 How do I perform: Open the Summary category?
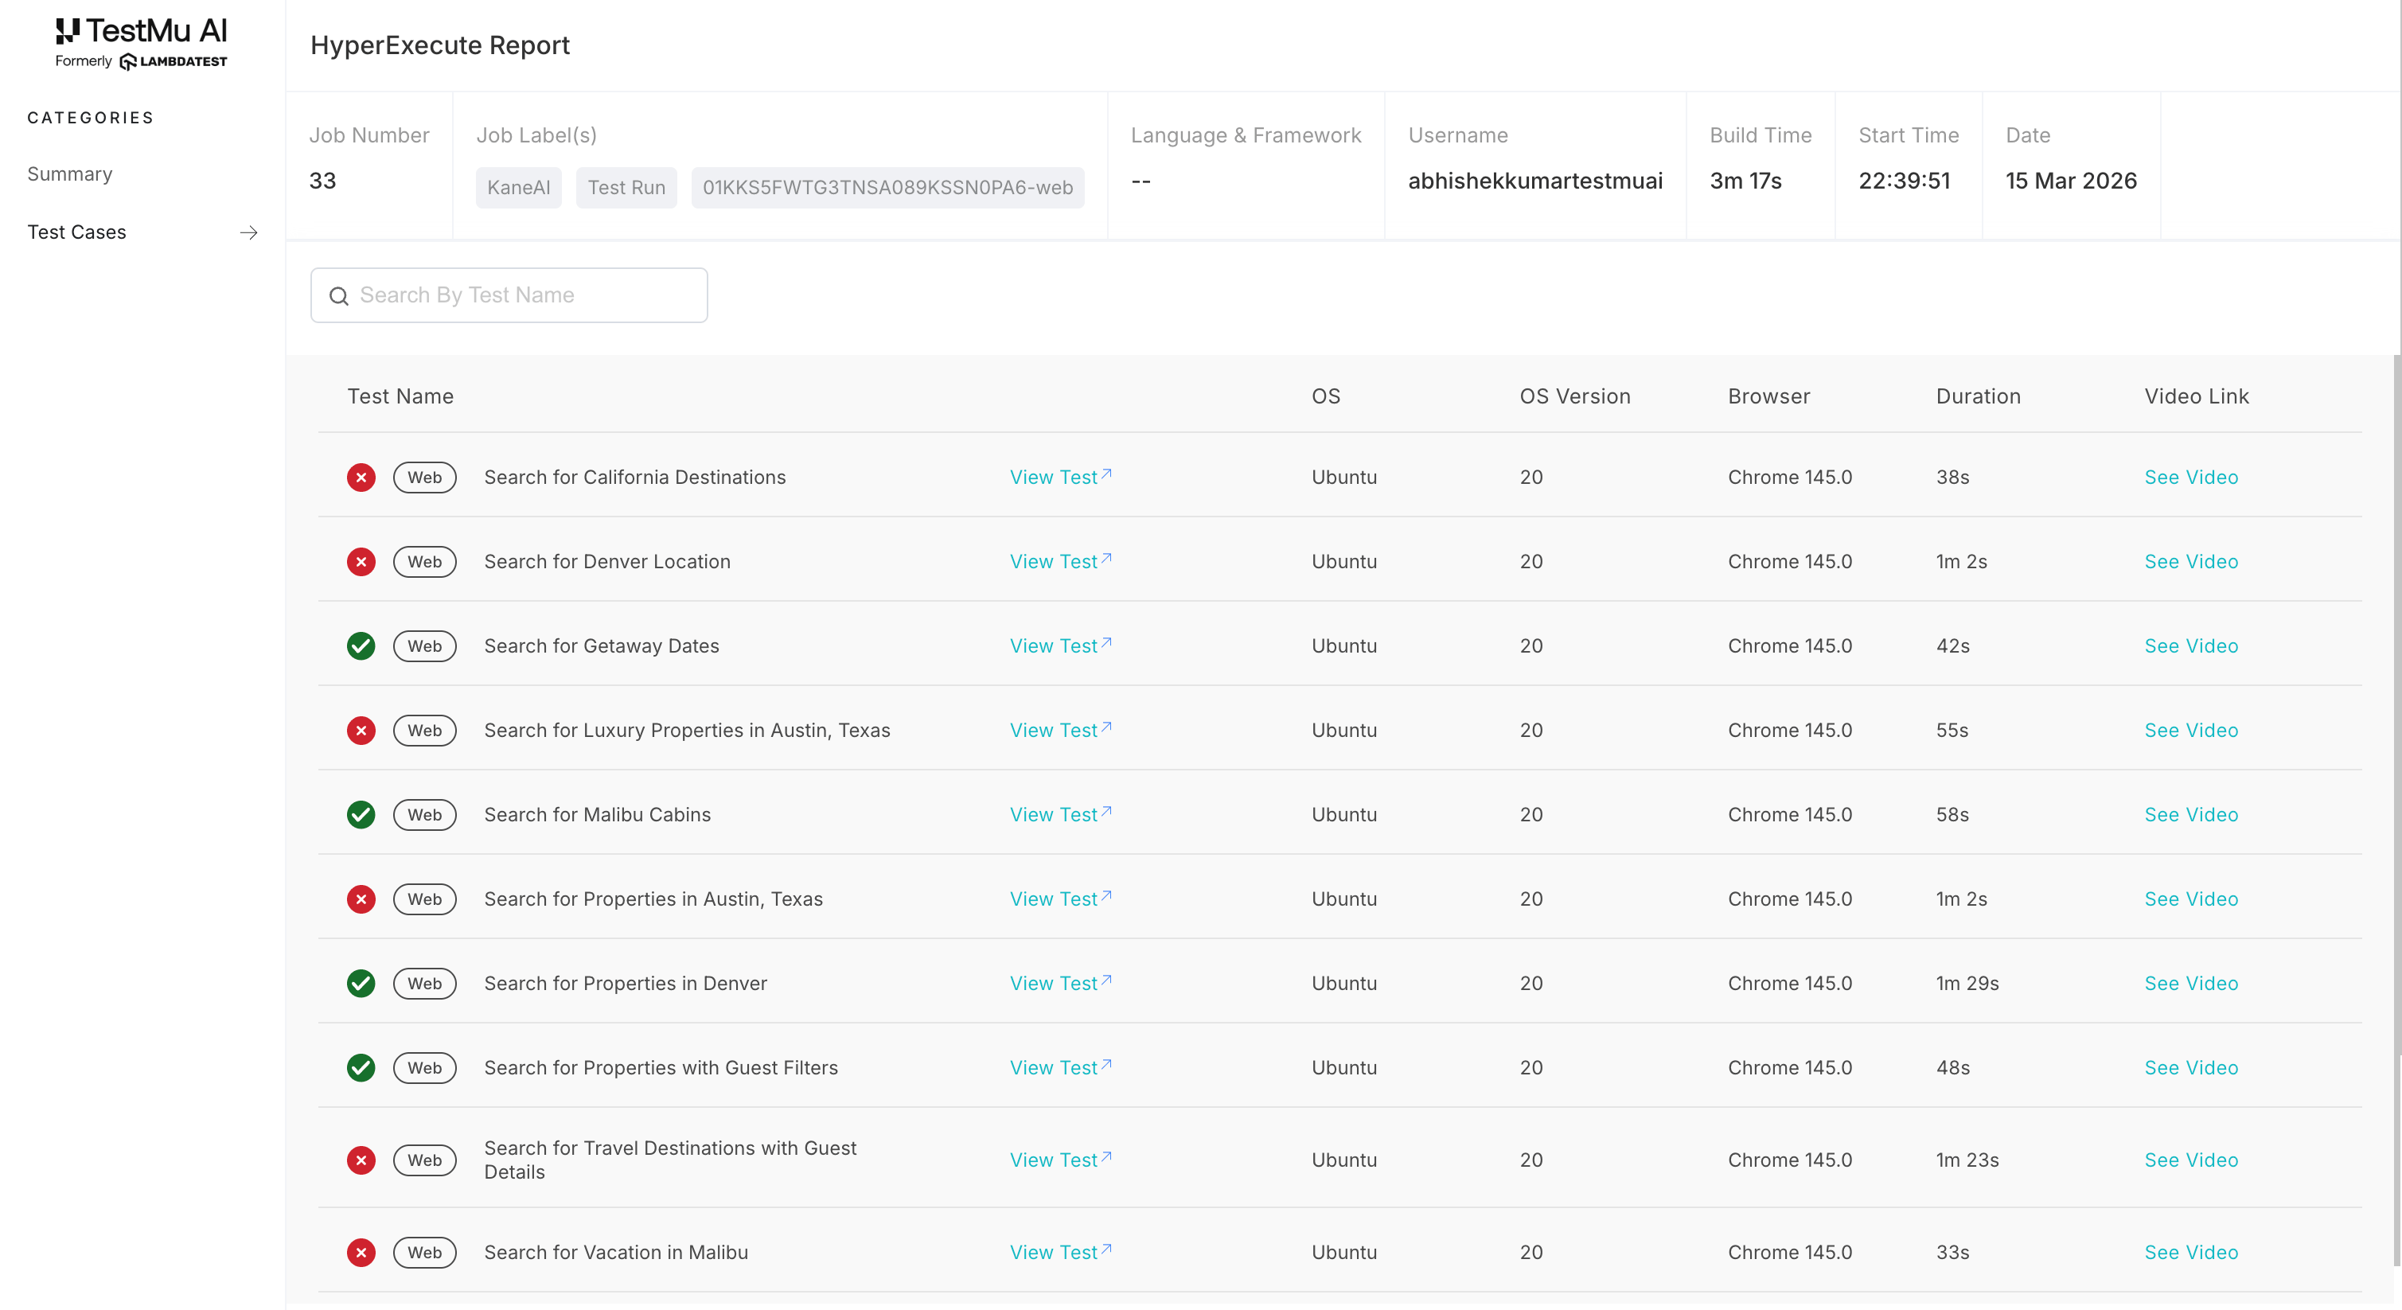[69, 173]
